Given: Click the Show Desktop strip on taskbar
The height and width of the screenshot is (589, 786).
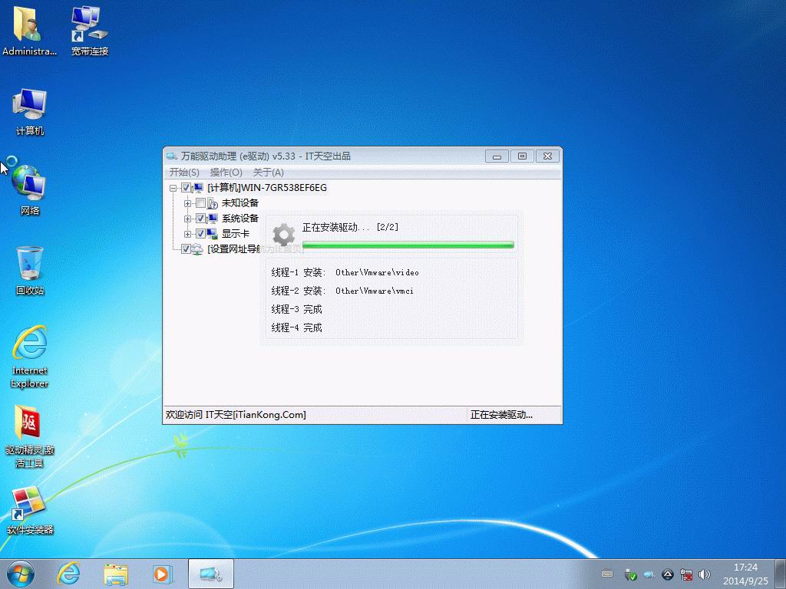Looking at the screenshot, I should click(780, 574).
